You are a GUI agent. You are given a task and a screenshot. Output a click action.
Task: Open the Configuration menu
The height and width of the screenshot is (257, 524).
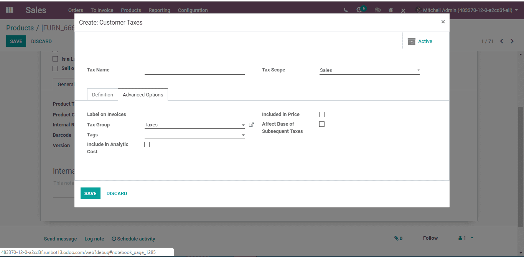point(193,10)
